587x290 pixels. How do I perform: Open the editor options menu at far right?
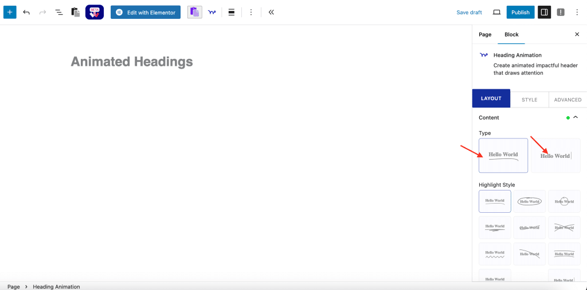point(577,13)
